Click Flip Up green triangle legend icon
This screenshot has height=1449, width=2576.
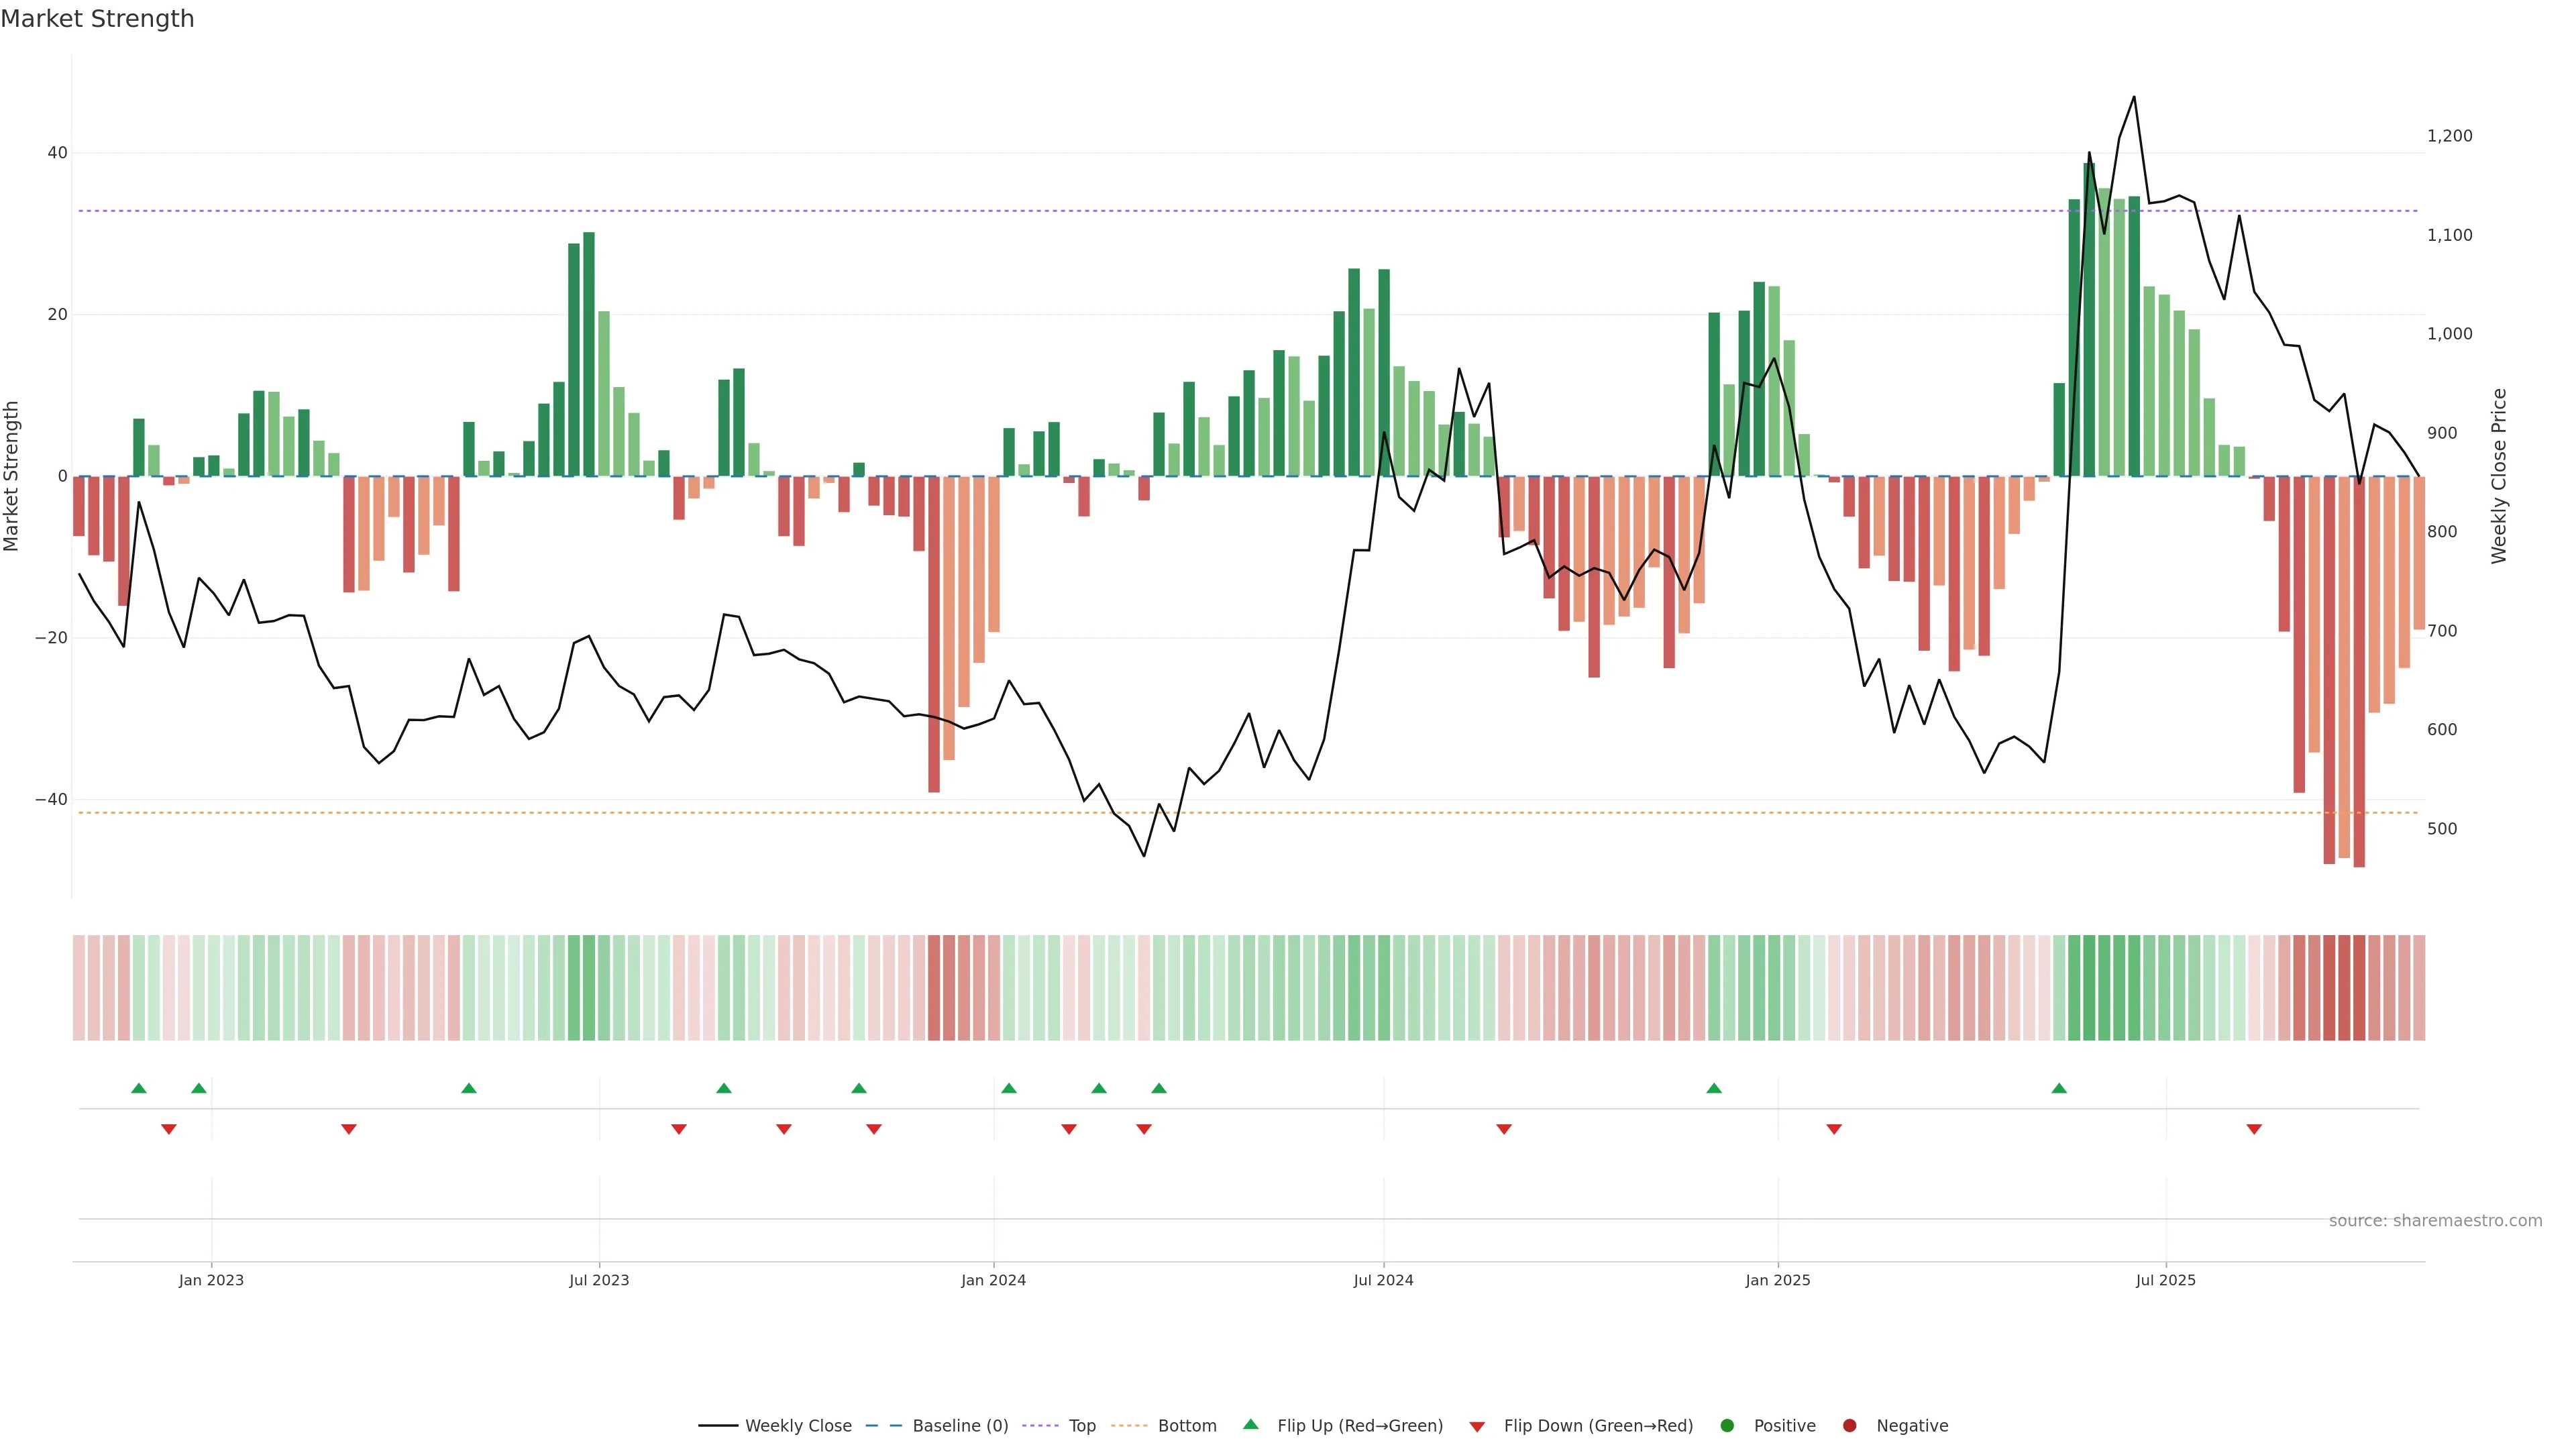pos(1250,1425)
